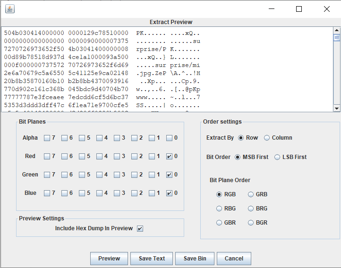
Task: Click the preview scrollbar up arrow
Action: pos(336,30)
